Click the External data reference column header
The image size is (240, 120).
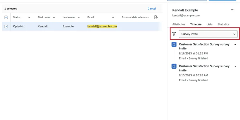(135, 17)
